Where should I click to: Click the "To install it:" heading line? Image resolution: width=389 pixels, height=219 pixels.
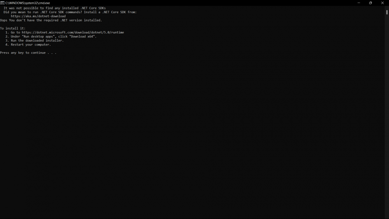[x=13, y=28]
